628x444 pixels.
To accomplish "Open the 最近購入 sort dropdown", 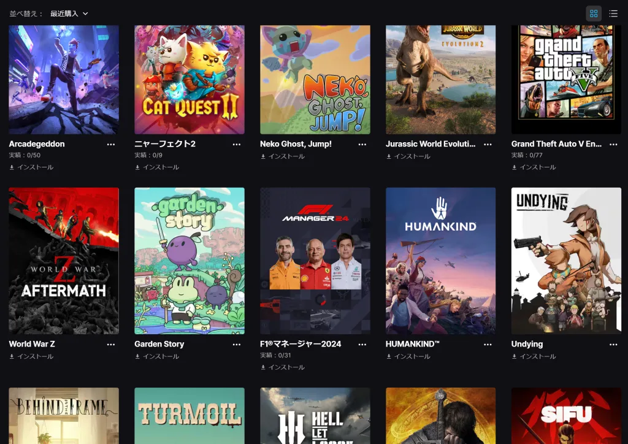I will coord(69,13).
